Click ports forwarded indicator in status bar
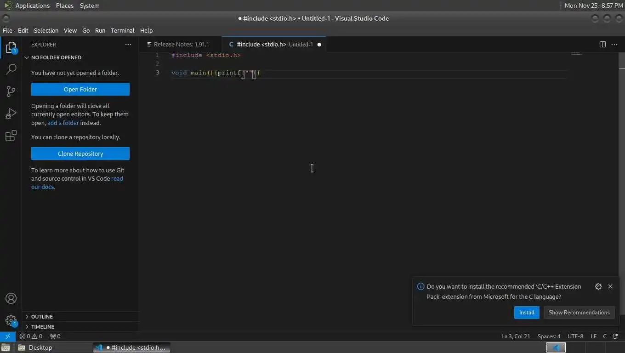The width and height of the screenshot is (625, 353). (x=55, y=336)
